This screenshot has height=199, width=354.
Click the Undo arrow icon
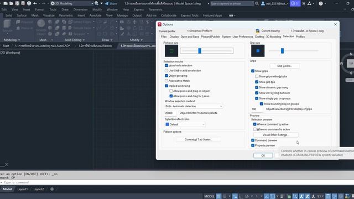pyautogui.click(x=35, y=3)
